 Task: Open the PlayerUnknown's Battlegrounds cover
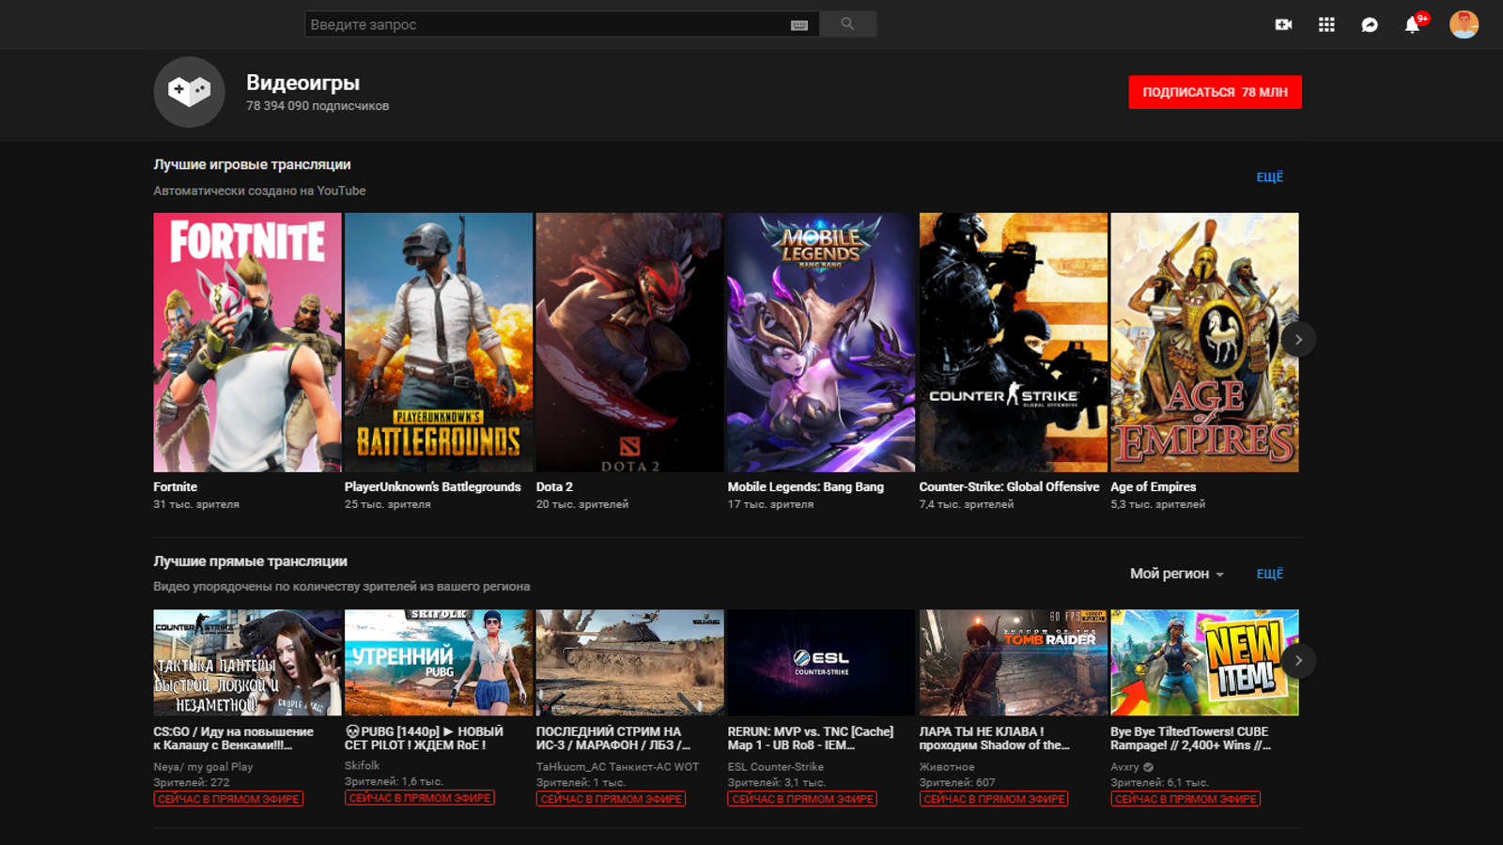[439, 343]
